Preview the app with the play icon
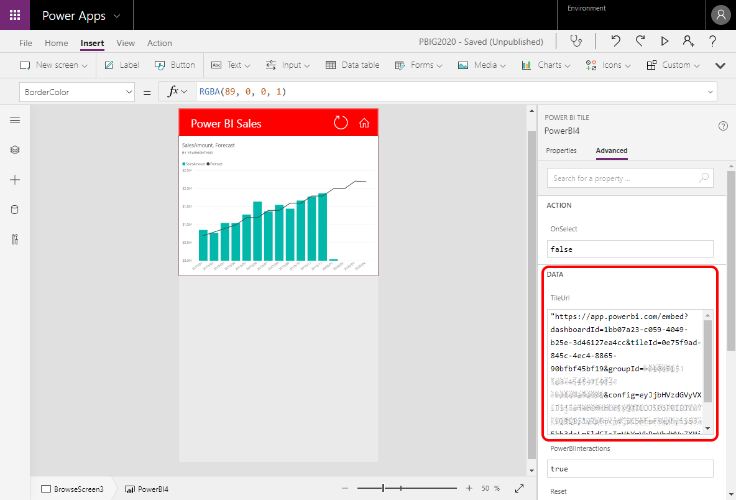Screen dimensions: 736x500 (665, 41)
